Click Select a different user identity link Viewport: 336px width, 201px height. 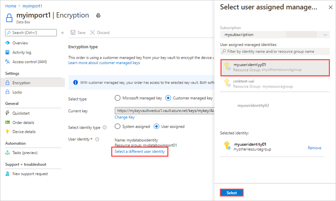[x=140, y=152]
